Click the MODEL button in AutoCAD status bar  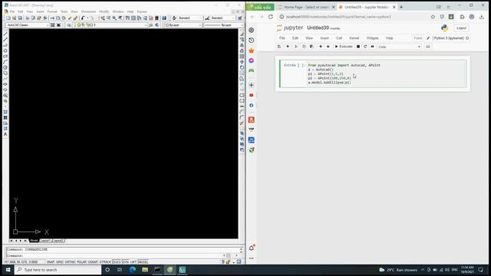click(143, 262)
